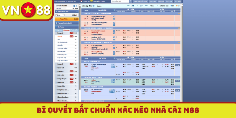Screen dimensions: 236x118
Task: Switch to the 'Hôm nay' tab
Action: (66, 30)
